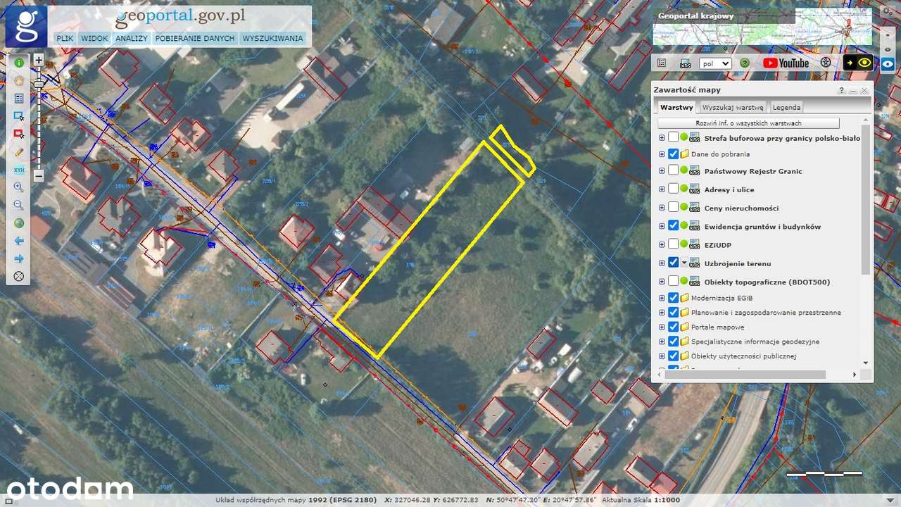901x507 pixels.
Task: Activate the pan hand tool
Action: (x=19, y=80)
